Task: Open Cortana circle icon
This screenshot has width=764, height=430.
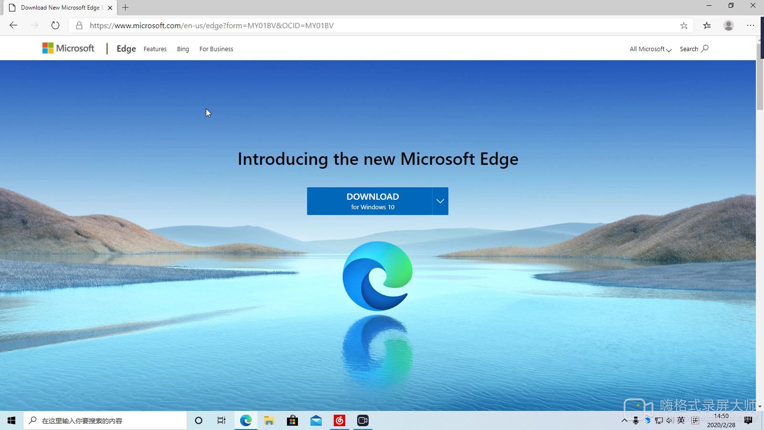Action: pos(199,420)
